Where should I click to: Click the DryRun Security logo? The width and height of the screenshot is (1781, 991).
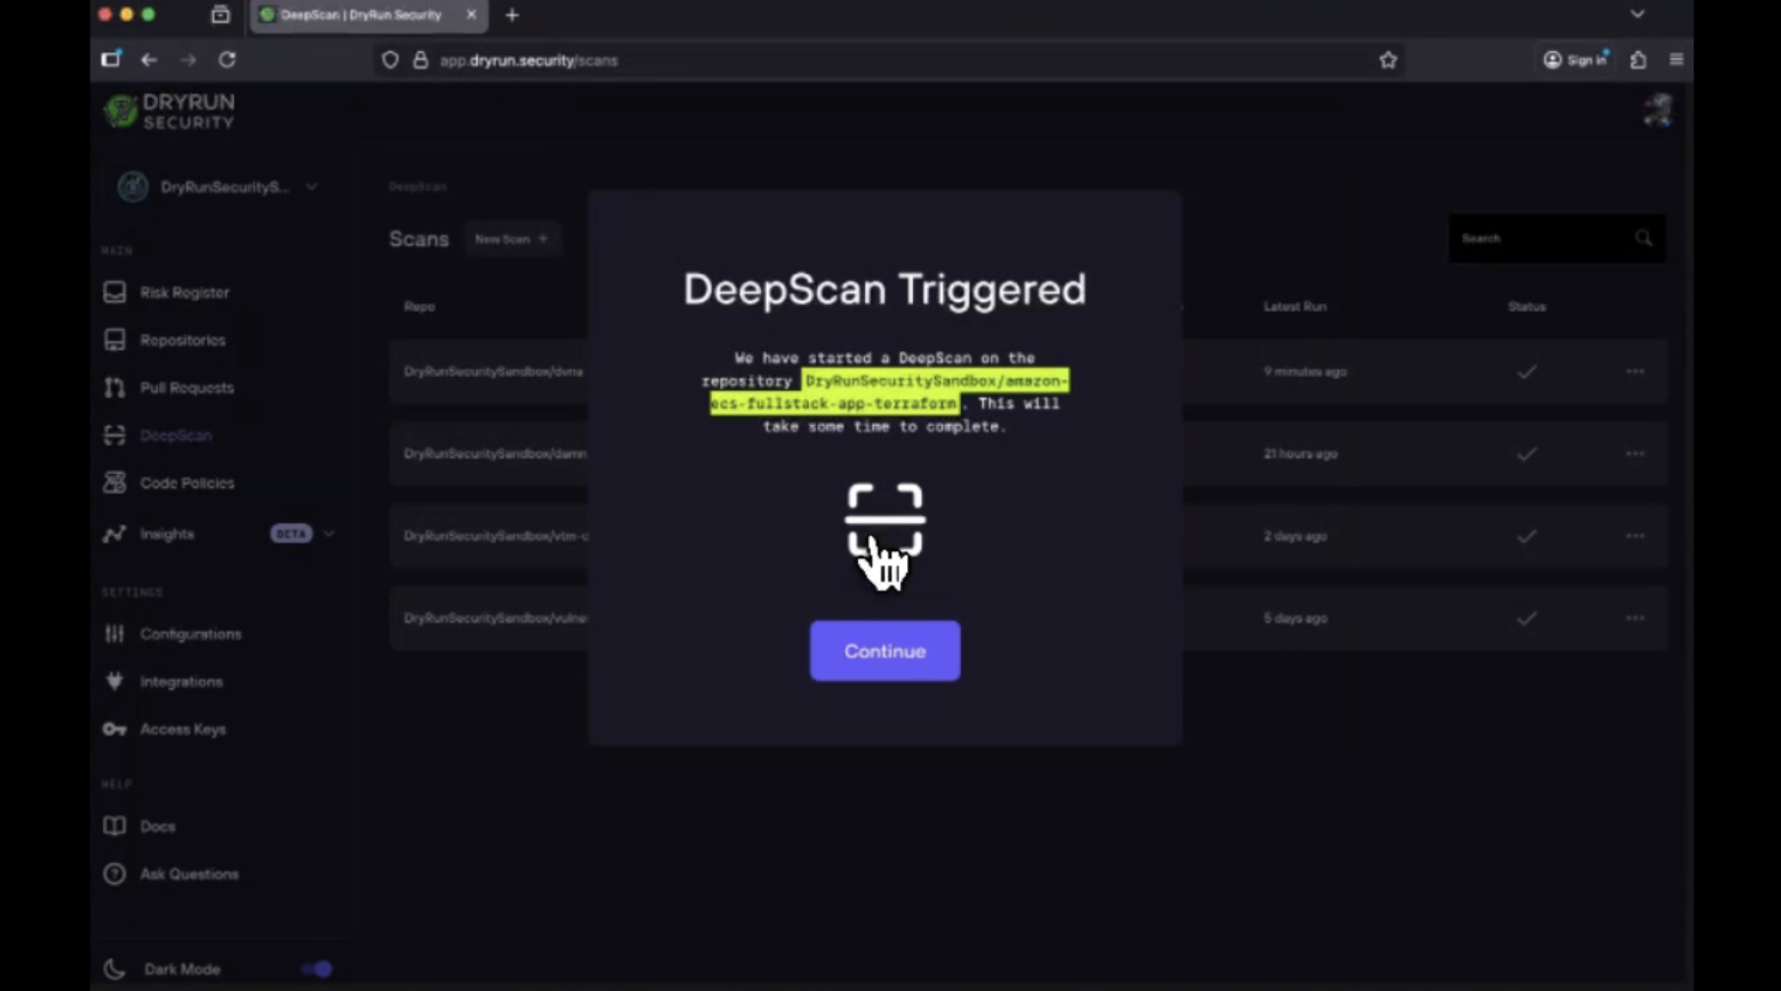pos(170,112)
